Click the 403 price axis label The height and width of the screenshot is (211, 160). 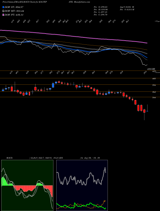point(154,79)
